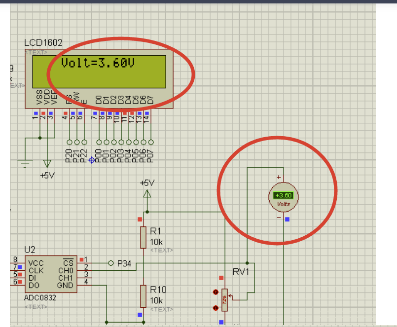Click the U2 reference label
The height and width of the screenshot is (327, 397).
30,250
